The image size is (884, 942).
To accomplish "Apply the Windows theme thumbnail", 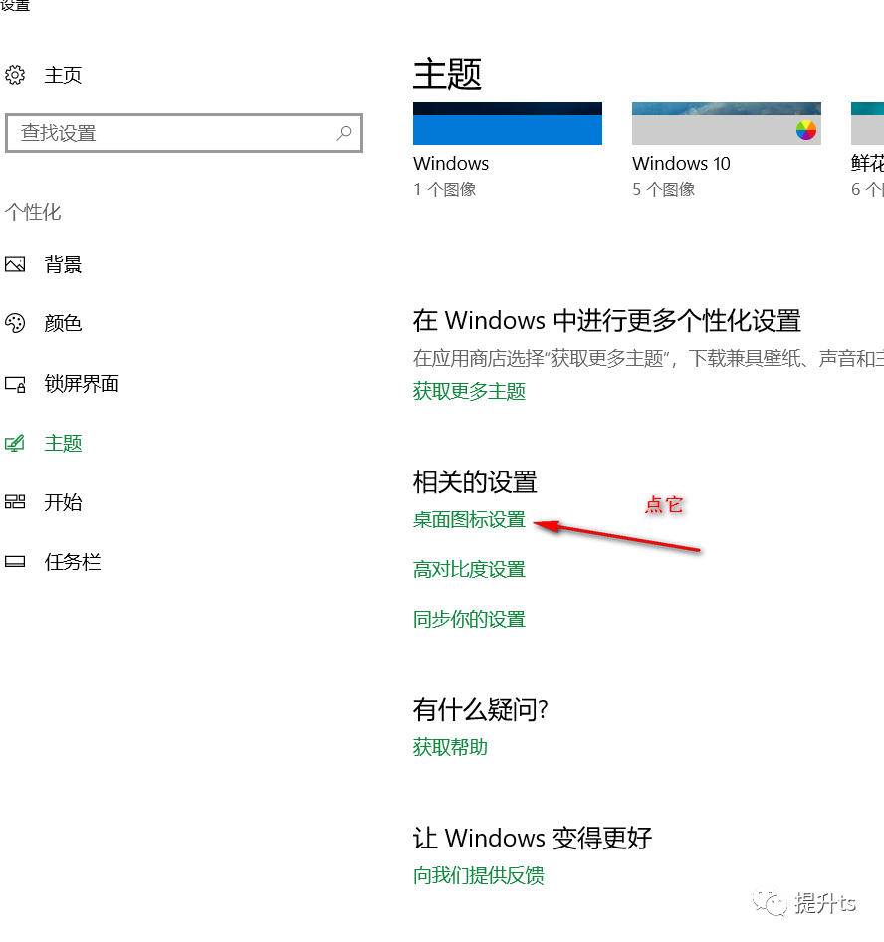I will pyautogui.click(x=508, y=123).
